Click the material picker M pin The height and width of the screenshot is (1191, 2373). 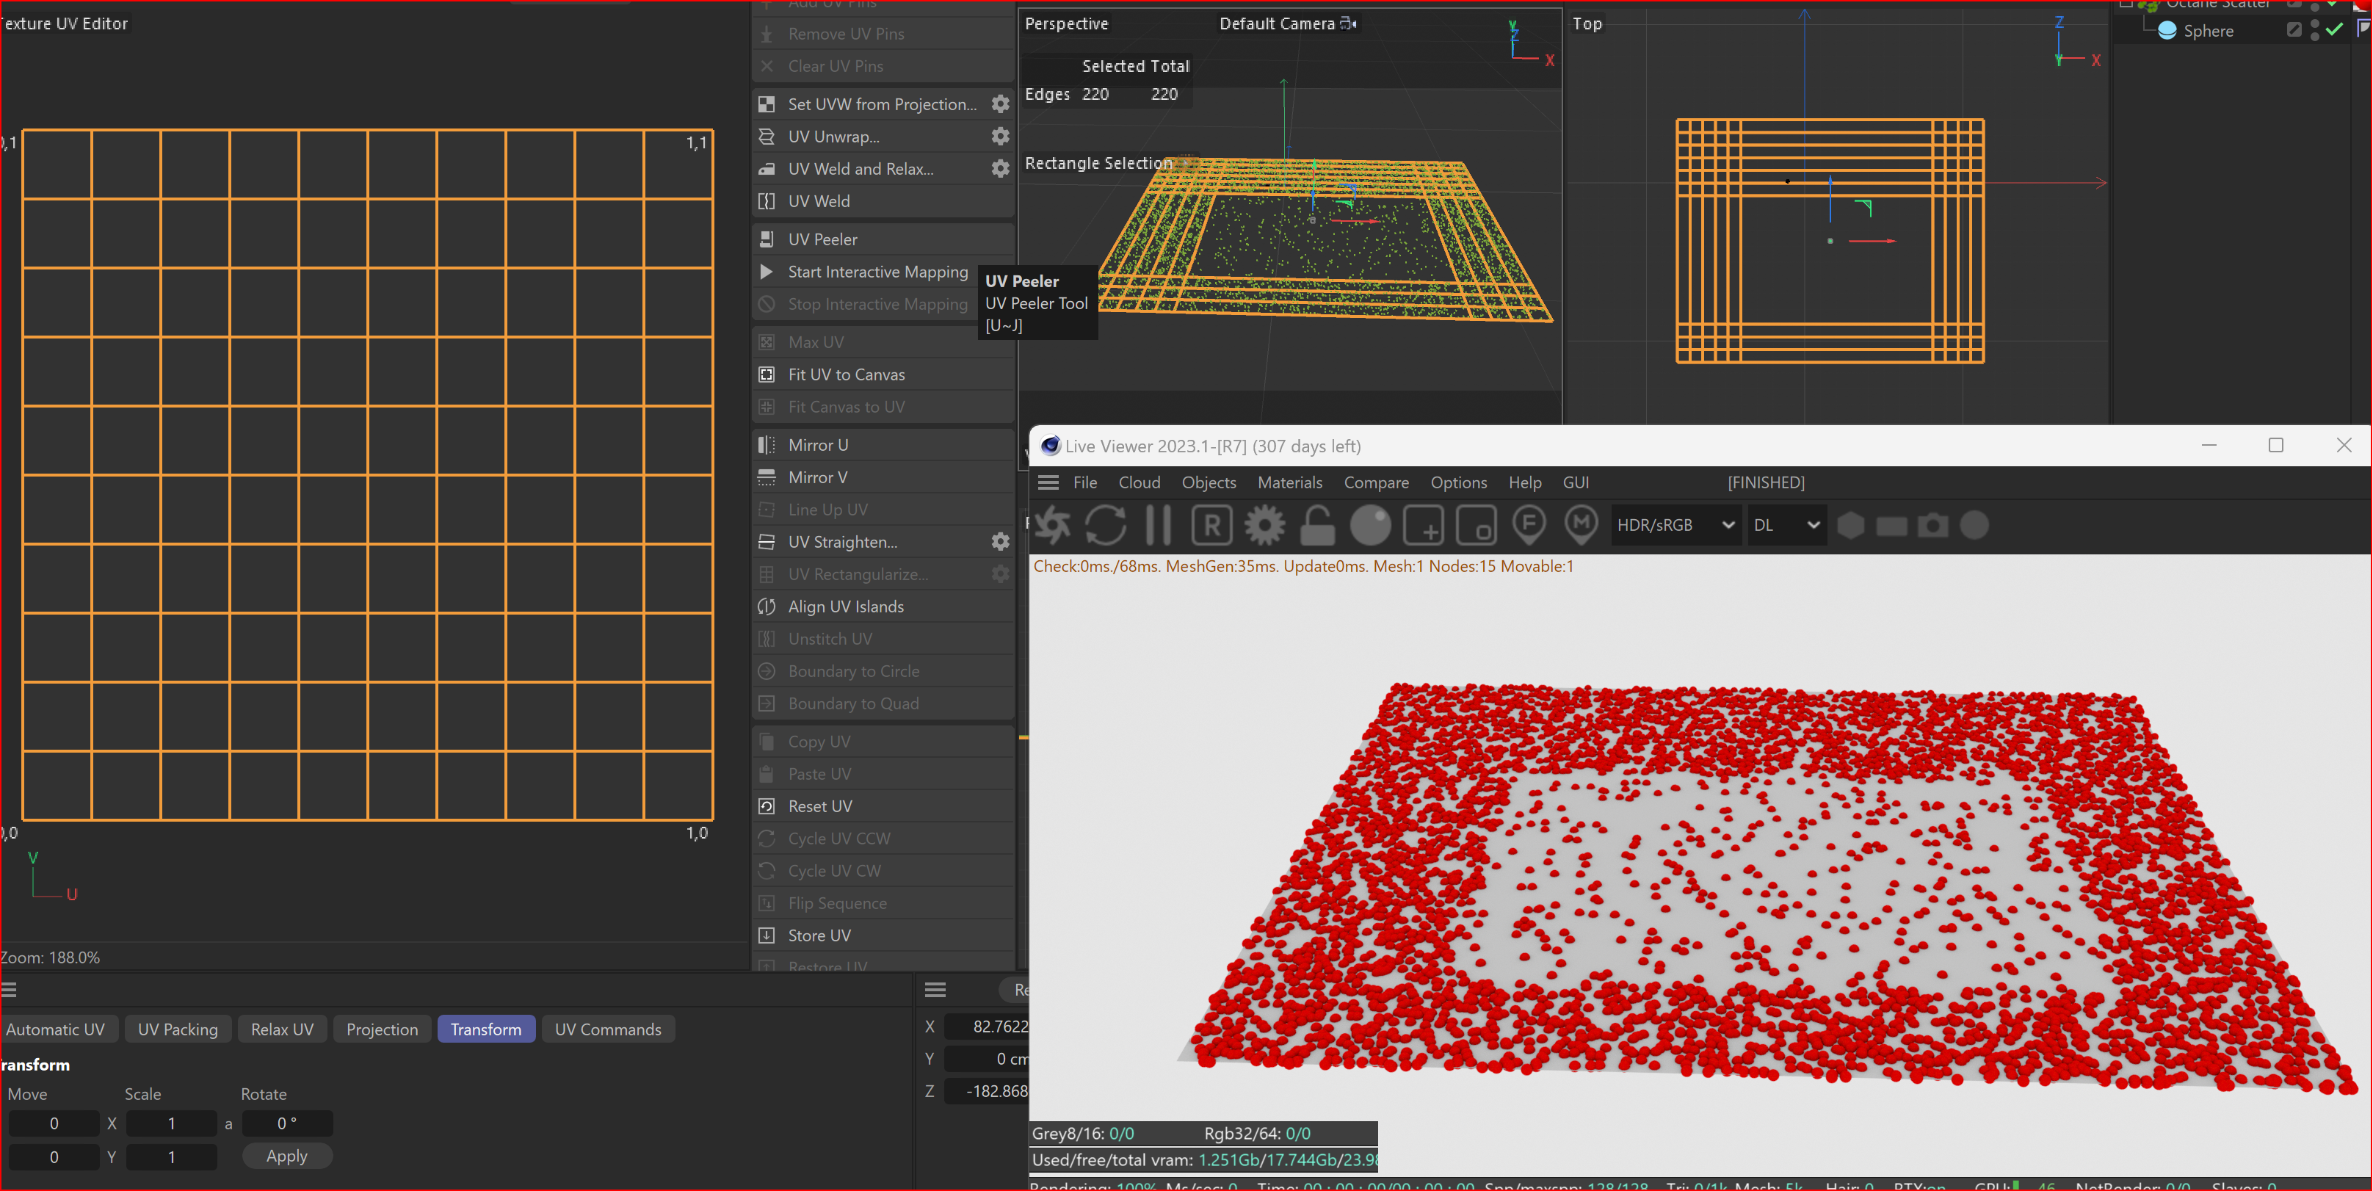pos(1582,525)
